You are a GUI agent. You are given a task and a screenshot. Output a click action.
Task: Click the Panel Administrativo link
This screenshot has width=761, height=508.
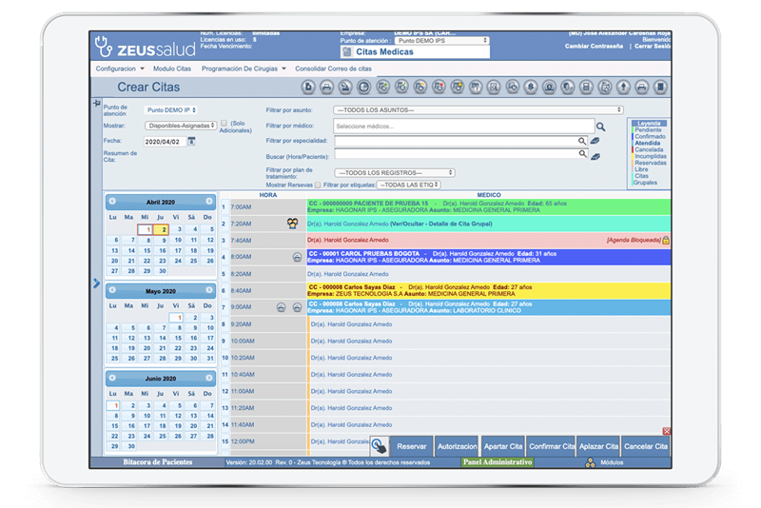tap(497, 461)
